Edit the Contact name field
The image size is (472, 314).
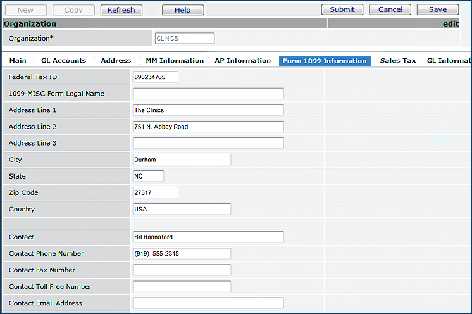click(208, 237)
